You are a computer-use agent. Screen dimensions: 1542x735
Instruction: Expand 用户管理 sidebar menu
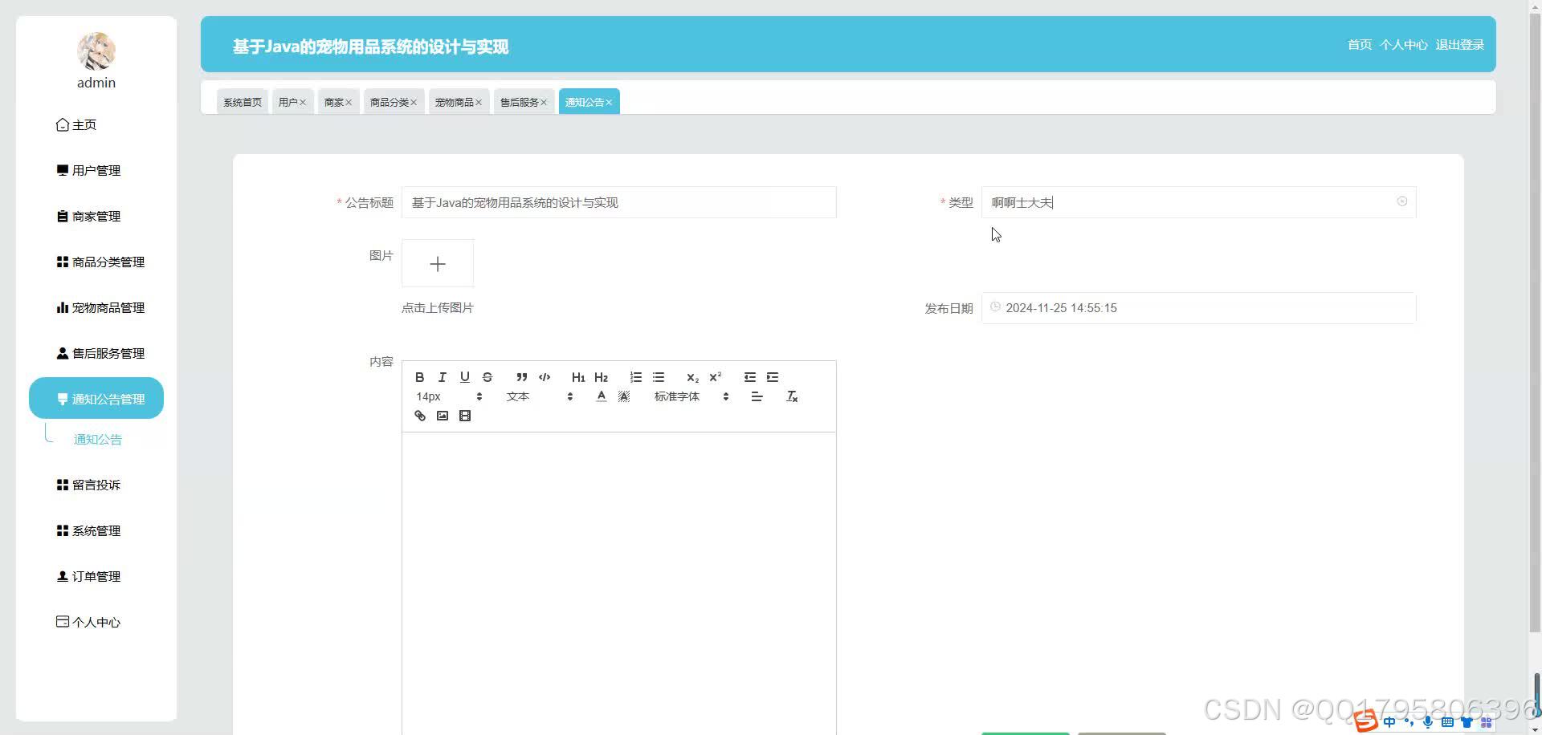click(x=96, y=170)
